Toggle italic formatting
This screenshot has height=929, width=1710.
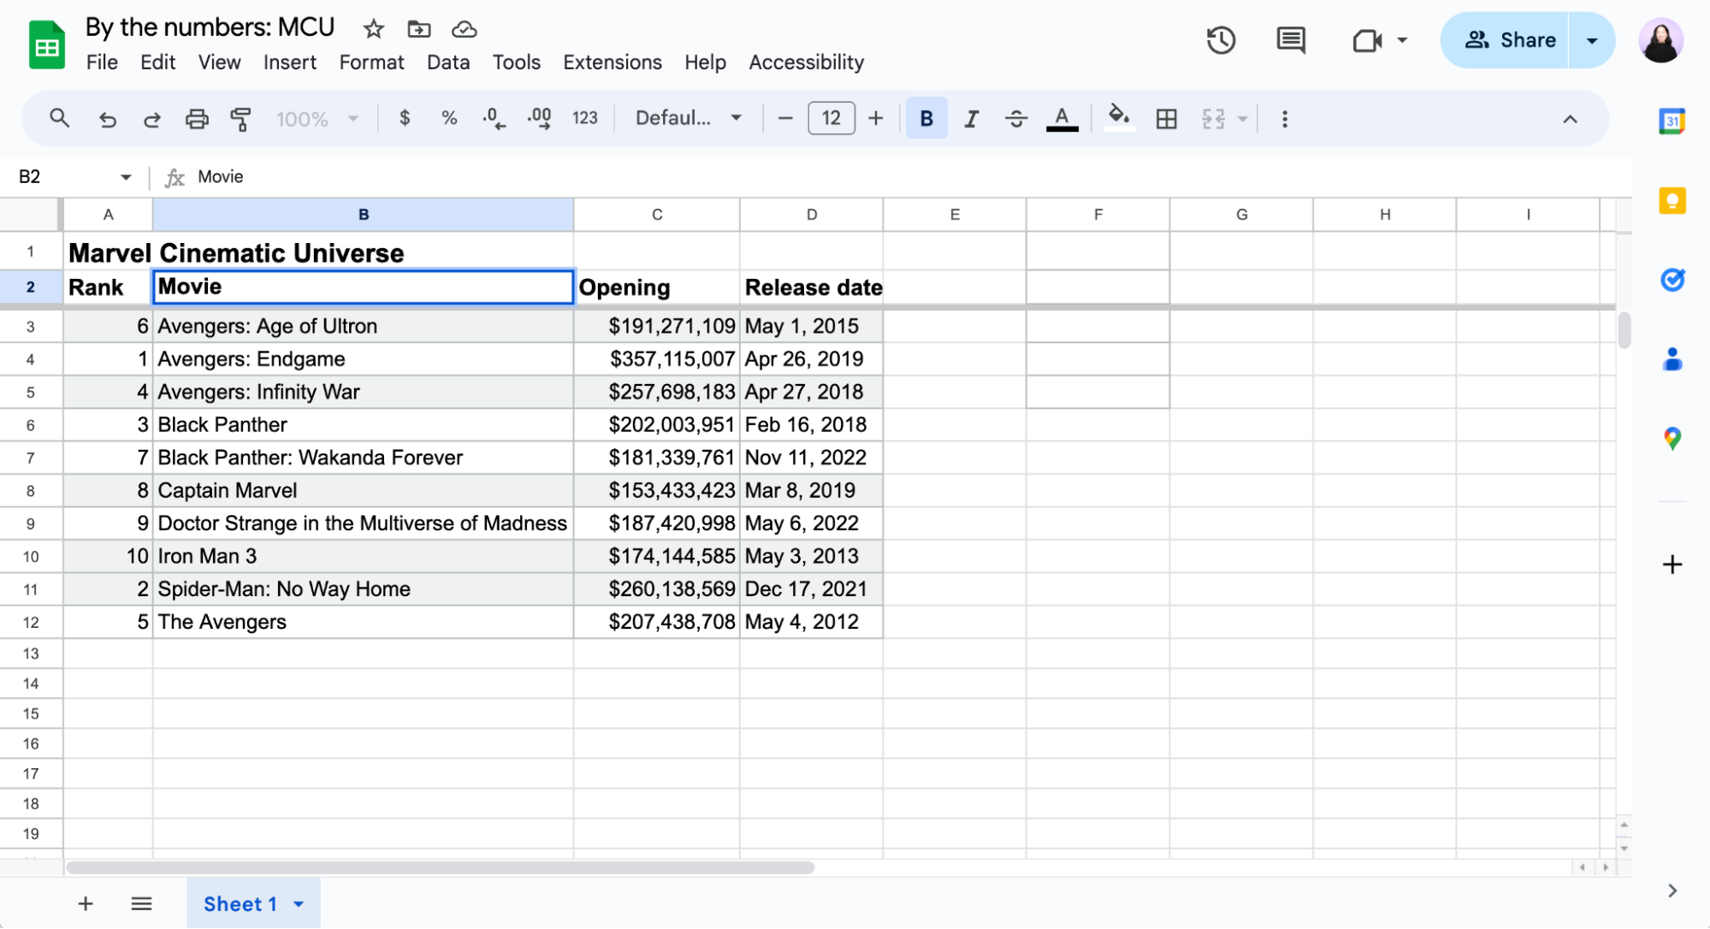[x=971, y=119]
